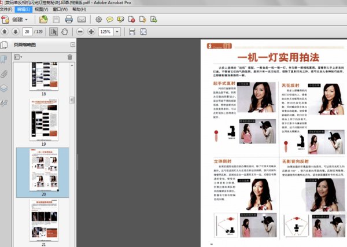
Task: Click the zoom out minus button
Action: [81, 31]
